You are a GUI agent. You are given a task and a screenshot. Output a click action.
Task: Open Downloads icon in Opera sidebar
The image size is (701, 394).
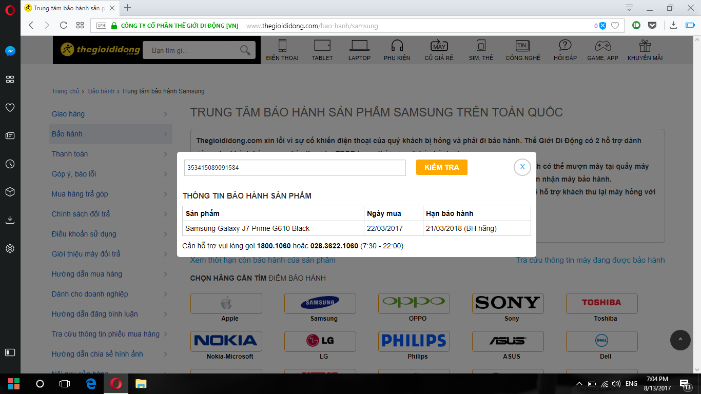tap(10, 220)
